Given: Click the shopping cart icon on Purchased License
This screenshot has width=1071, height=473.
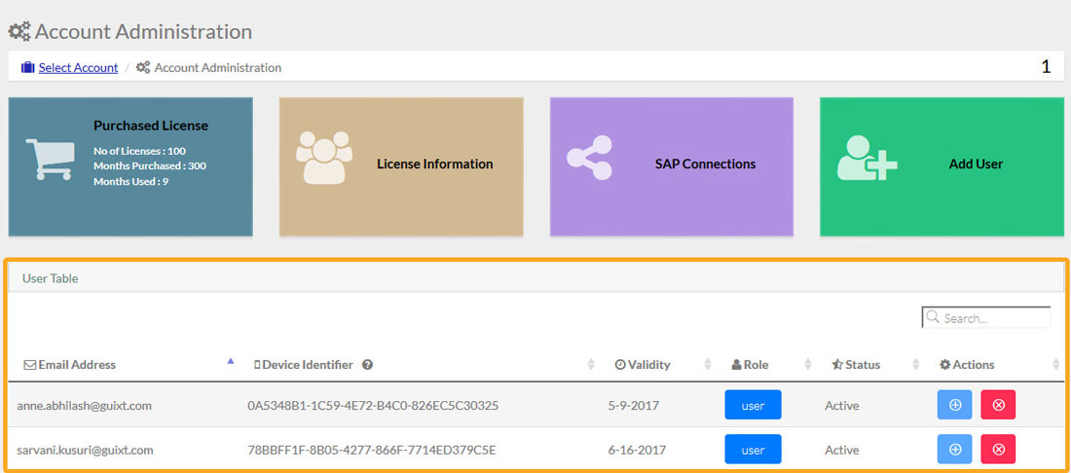Looking at the screenshot, I should pyautogui.click(x=49, y=159).
